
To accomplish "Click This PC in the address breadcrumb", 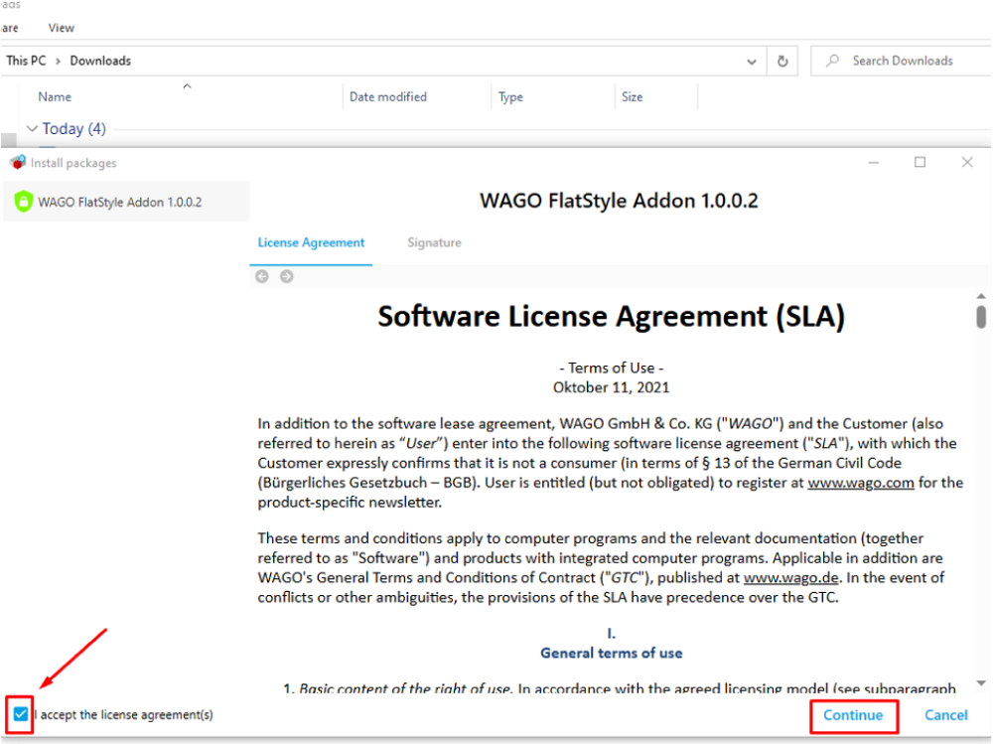I will (26, 61).
